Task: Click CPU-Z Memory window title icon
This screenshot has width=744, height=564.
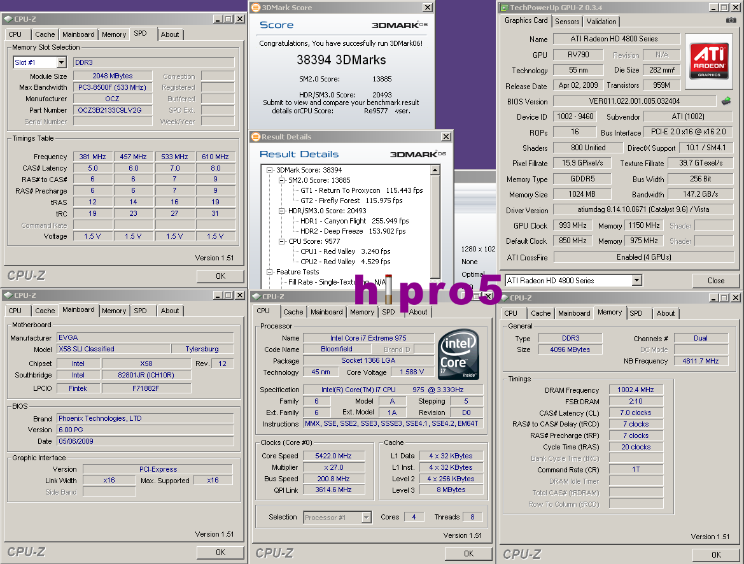Action: coord(504,298)
